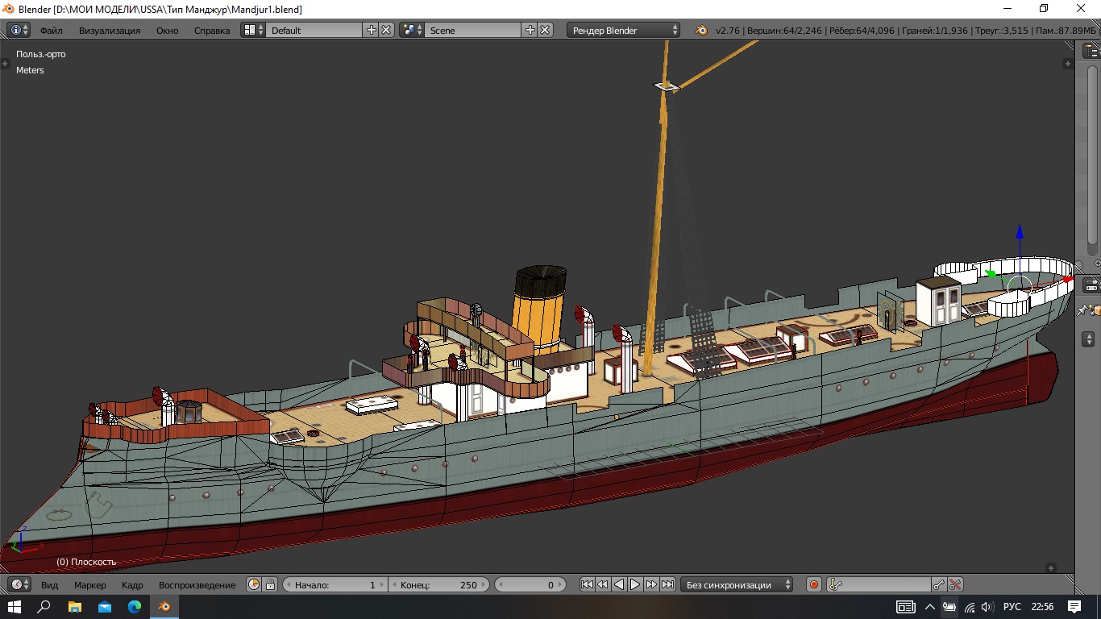
Task: Add a new scene with plus icon
Action: (530, 31)
